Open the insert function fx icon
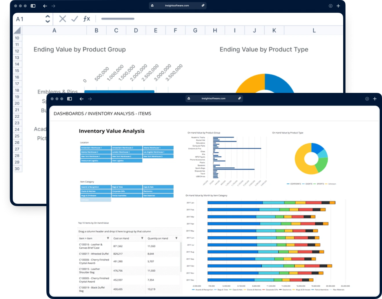The height and width of the screenshot is (299, 382). (87, 19)
